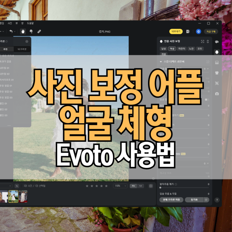Select the bandage healing tool

[39, 31]
